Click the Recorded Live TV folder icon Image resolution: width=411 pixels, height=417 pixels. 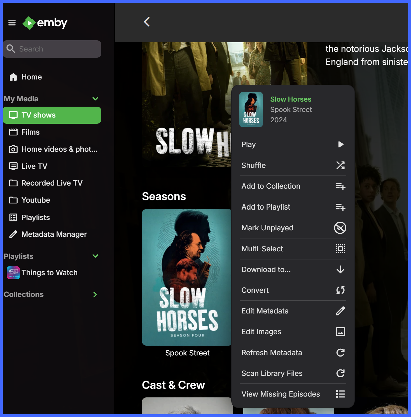point(13,183)
